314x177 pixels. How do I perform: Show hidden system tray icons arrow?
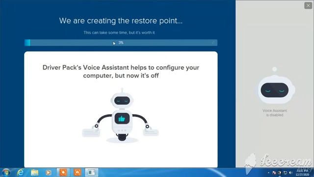pyautogui.click(x=268, y=173)
